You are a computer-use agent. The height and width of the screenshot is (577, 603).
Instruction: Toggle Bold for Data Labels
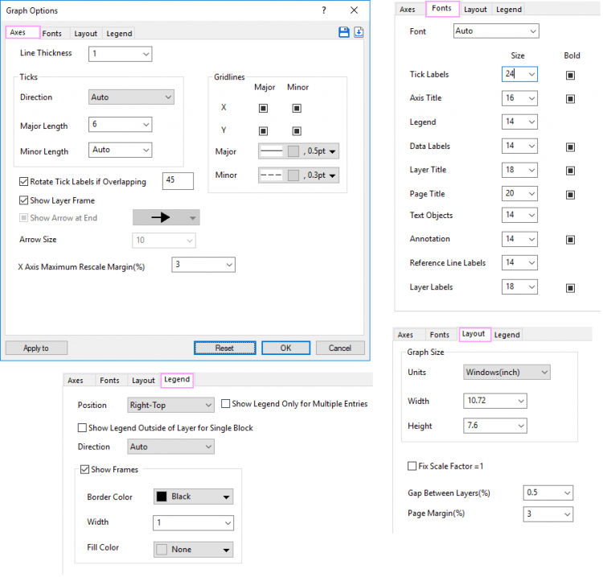570,147
